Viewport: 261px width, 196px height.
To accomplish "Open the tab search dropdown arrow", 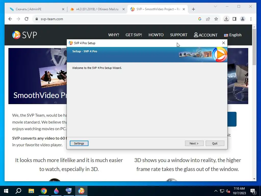I will 215,6.
